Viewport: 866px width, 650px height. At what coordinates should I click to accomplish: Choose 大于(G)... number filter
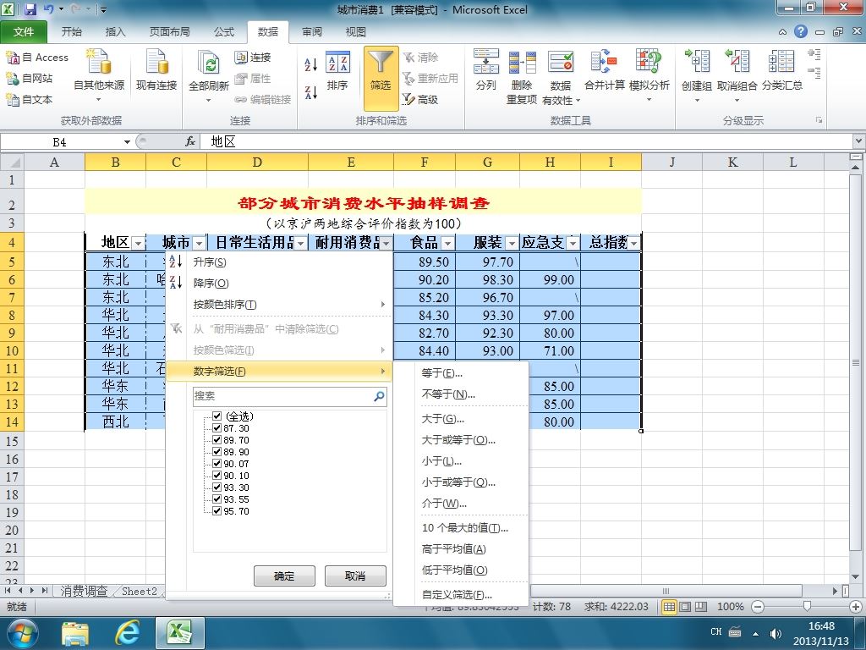click(x=443, y=419)
